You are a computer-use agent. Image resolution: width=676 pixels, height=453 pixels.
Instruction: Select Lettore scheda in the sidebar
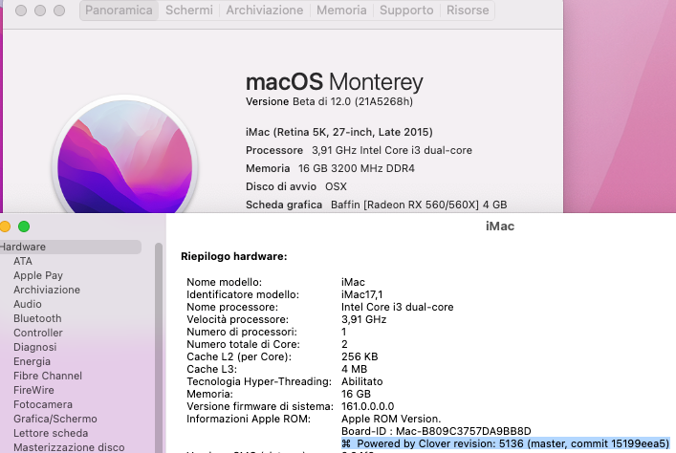tap(51, 433)
